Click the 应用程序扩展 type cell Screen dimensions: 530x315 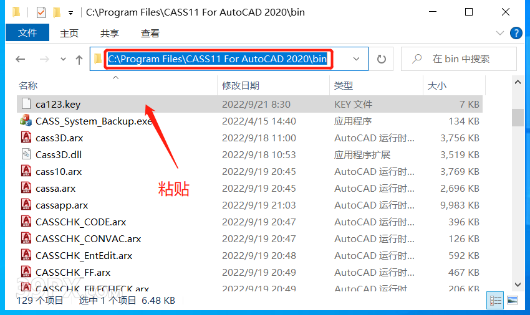click(362, 155)
